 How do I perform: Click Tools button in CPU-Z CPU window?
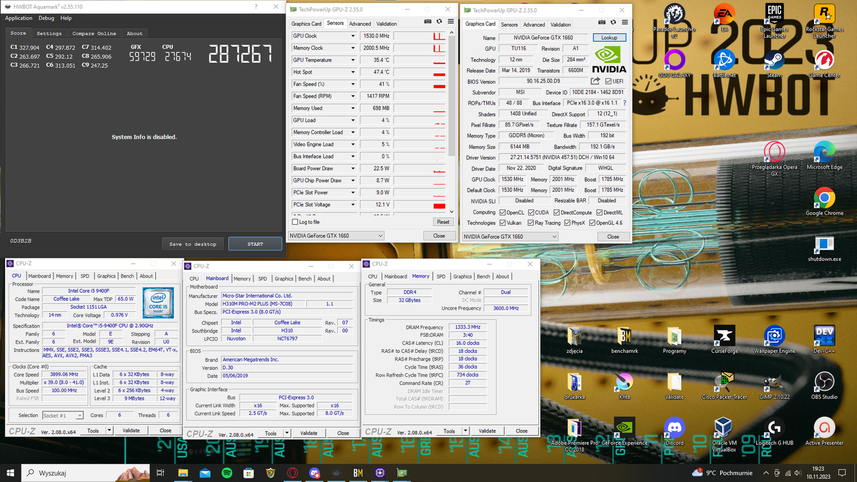(93, 431)
